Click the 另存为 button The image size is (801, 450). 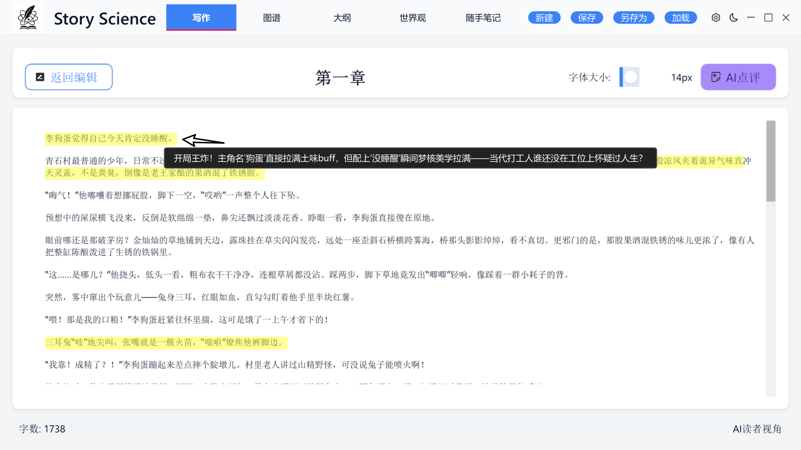(634, 18)
